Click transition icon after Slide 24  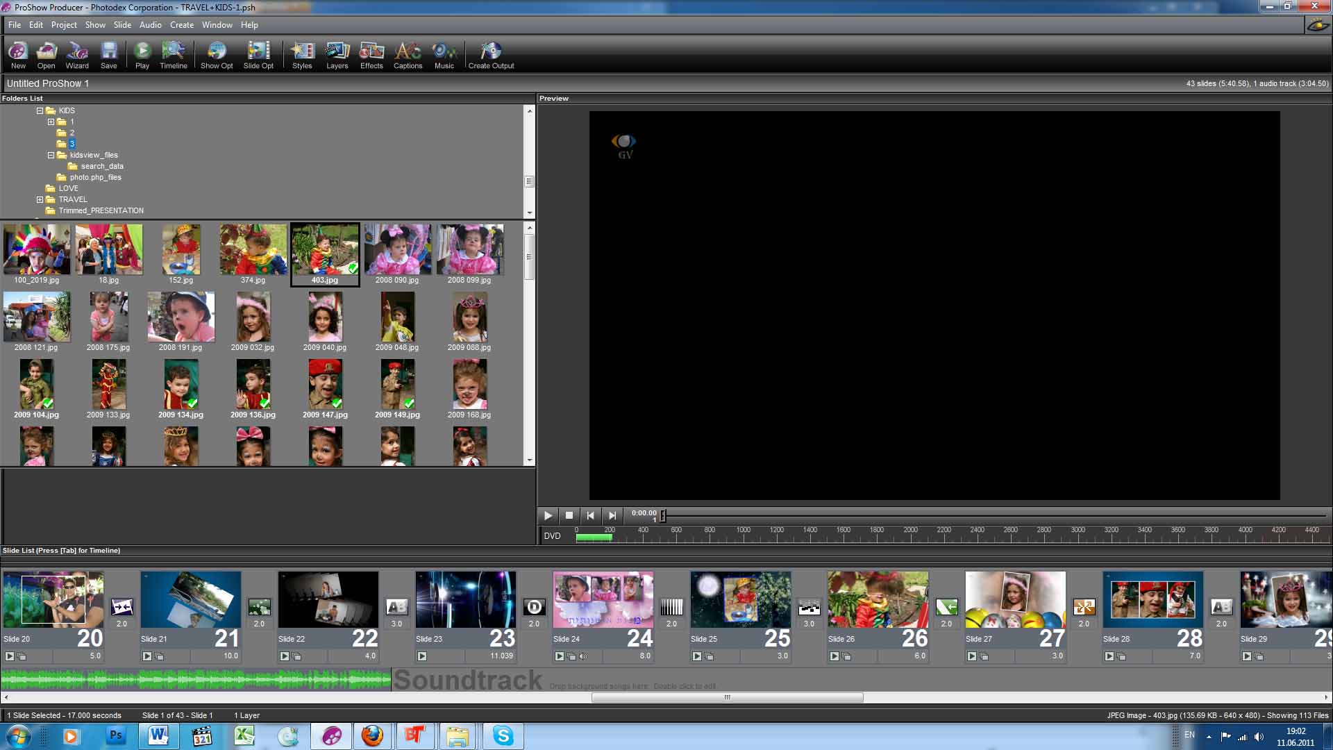coord(672,607)
